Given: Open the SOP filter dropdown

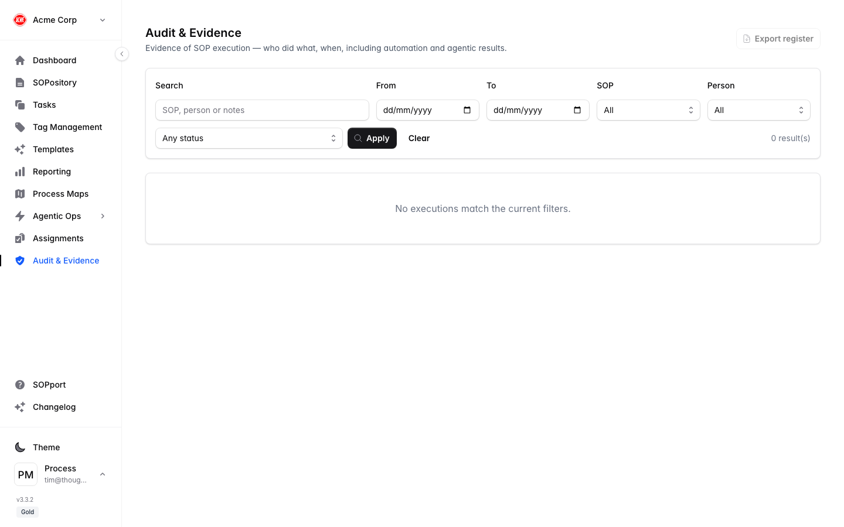Looking at the screenshot, I should pos(648,110).
